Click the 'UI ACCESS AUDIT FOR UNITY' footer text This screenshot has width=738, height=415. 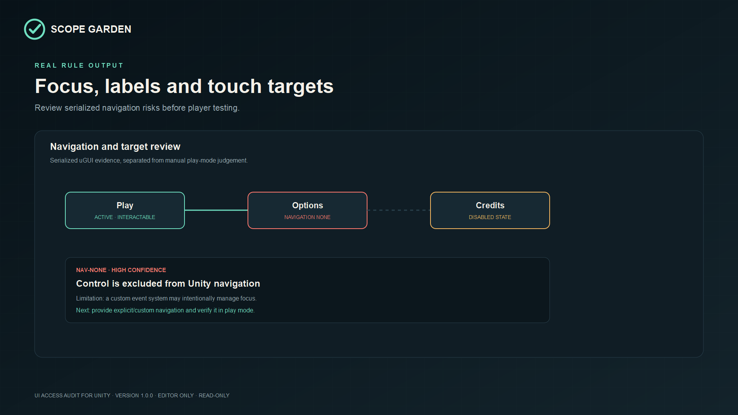[72, 396]
